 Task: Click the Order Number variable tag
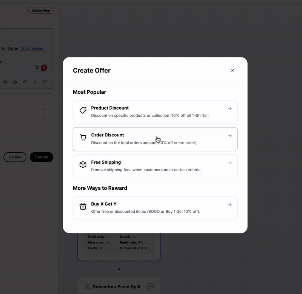click(x=32, y=49)
